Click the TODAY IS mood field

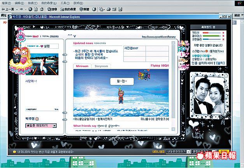click(x=42, y=46)
